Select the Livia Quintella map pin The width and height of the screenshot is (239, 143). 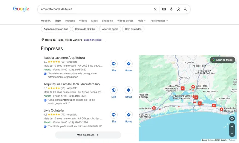(x=154, y=108)
